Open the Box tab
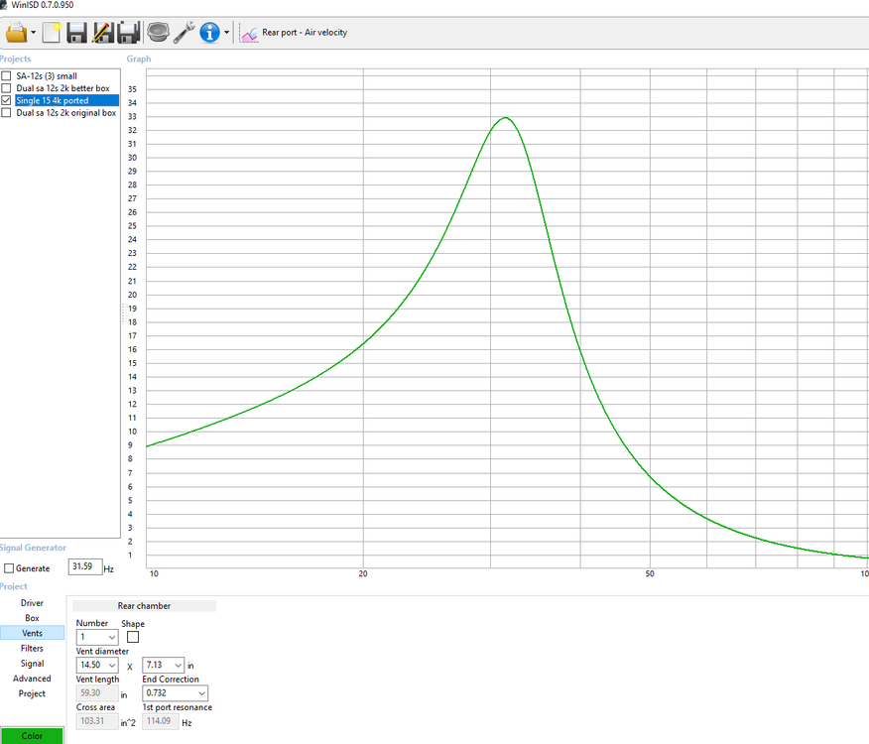The height and width of the screenshot is (744, 869). click(32, 618)
